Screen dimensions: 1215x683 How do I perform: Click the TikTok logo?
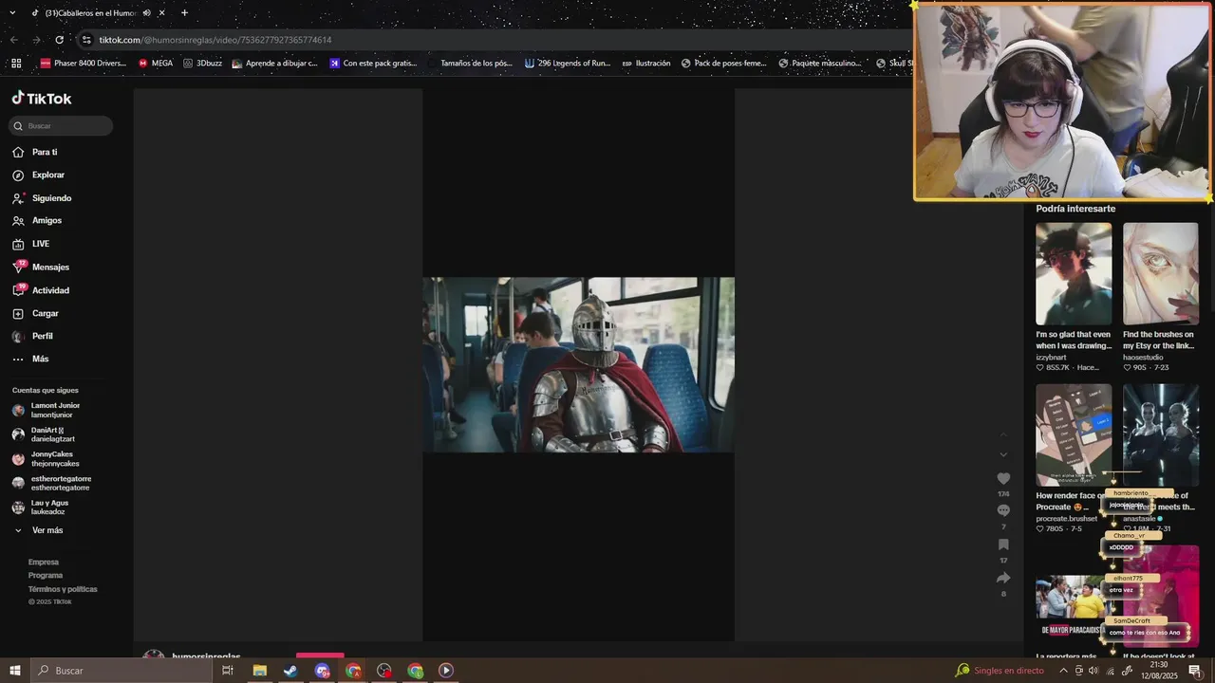pos(42,99)
